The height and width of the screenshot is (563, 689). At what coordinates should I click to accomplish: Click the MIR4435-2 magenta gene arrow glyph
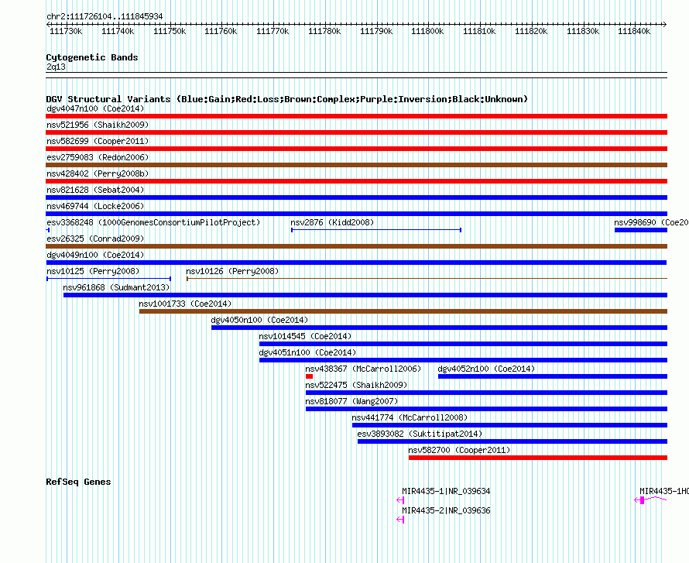[x=400, y=520]
